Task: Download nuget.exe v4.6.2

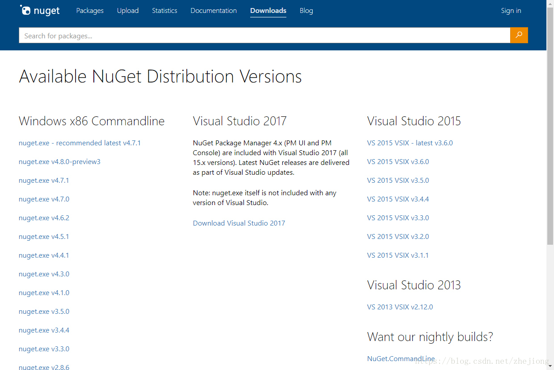Action: tap(44, 218)
